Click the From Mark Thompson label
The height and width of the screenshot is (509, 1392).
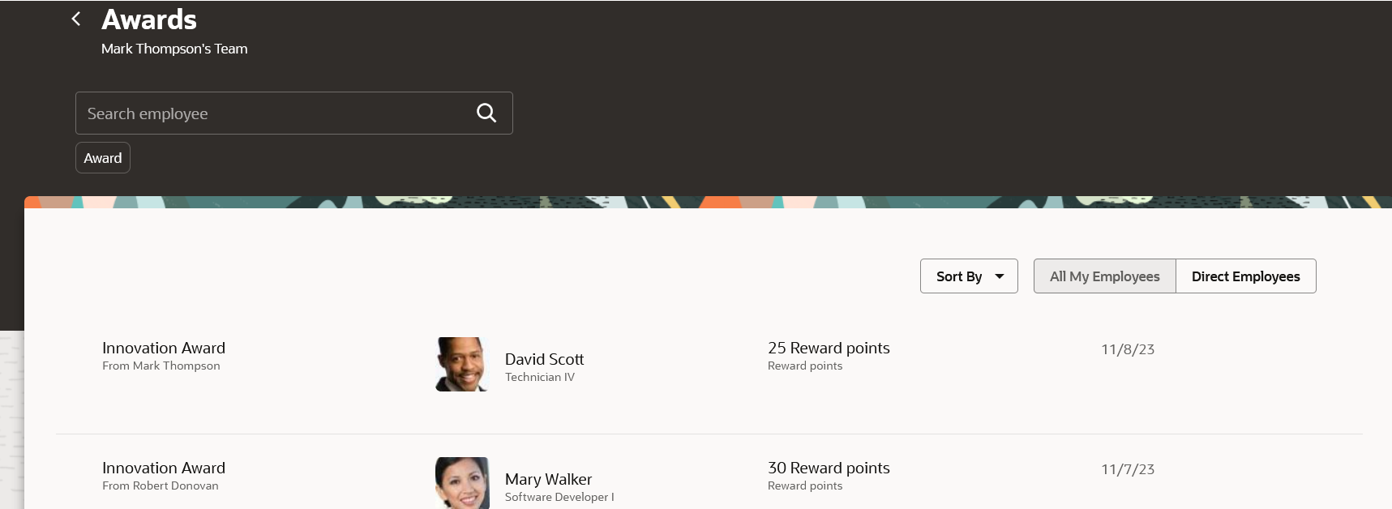pos(161,366)
